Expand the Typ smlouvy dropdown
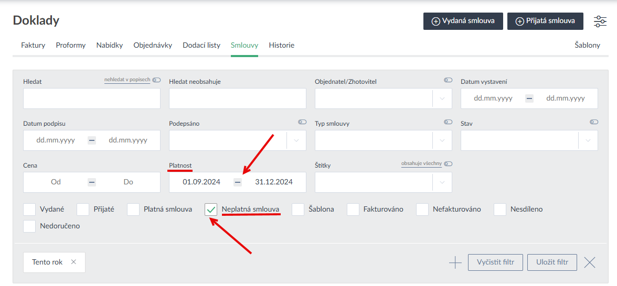 pyautogui.click(x=442, y=140)
